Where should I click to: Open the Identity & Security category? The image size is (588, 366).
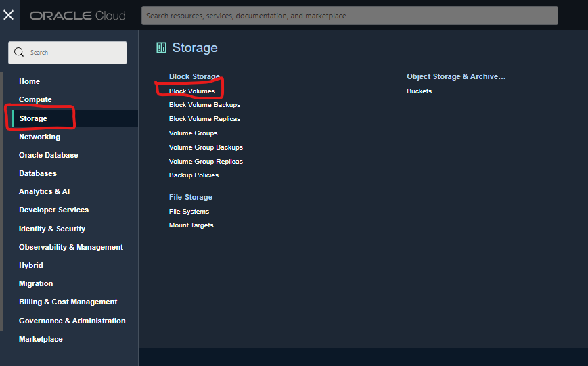tap(52, 229)
